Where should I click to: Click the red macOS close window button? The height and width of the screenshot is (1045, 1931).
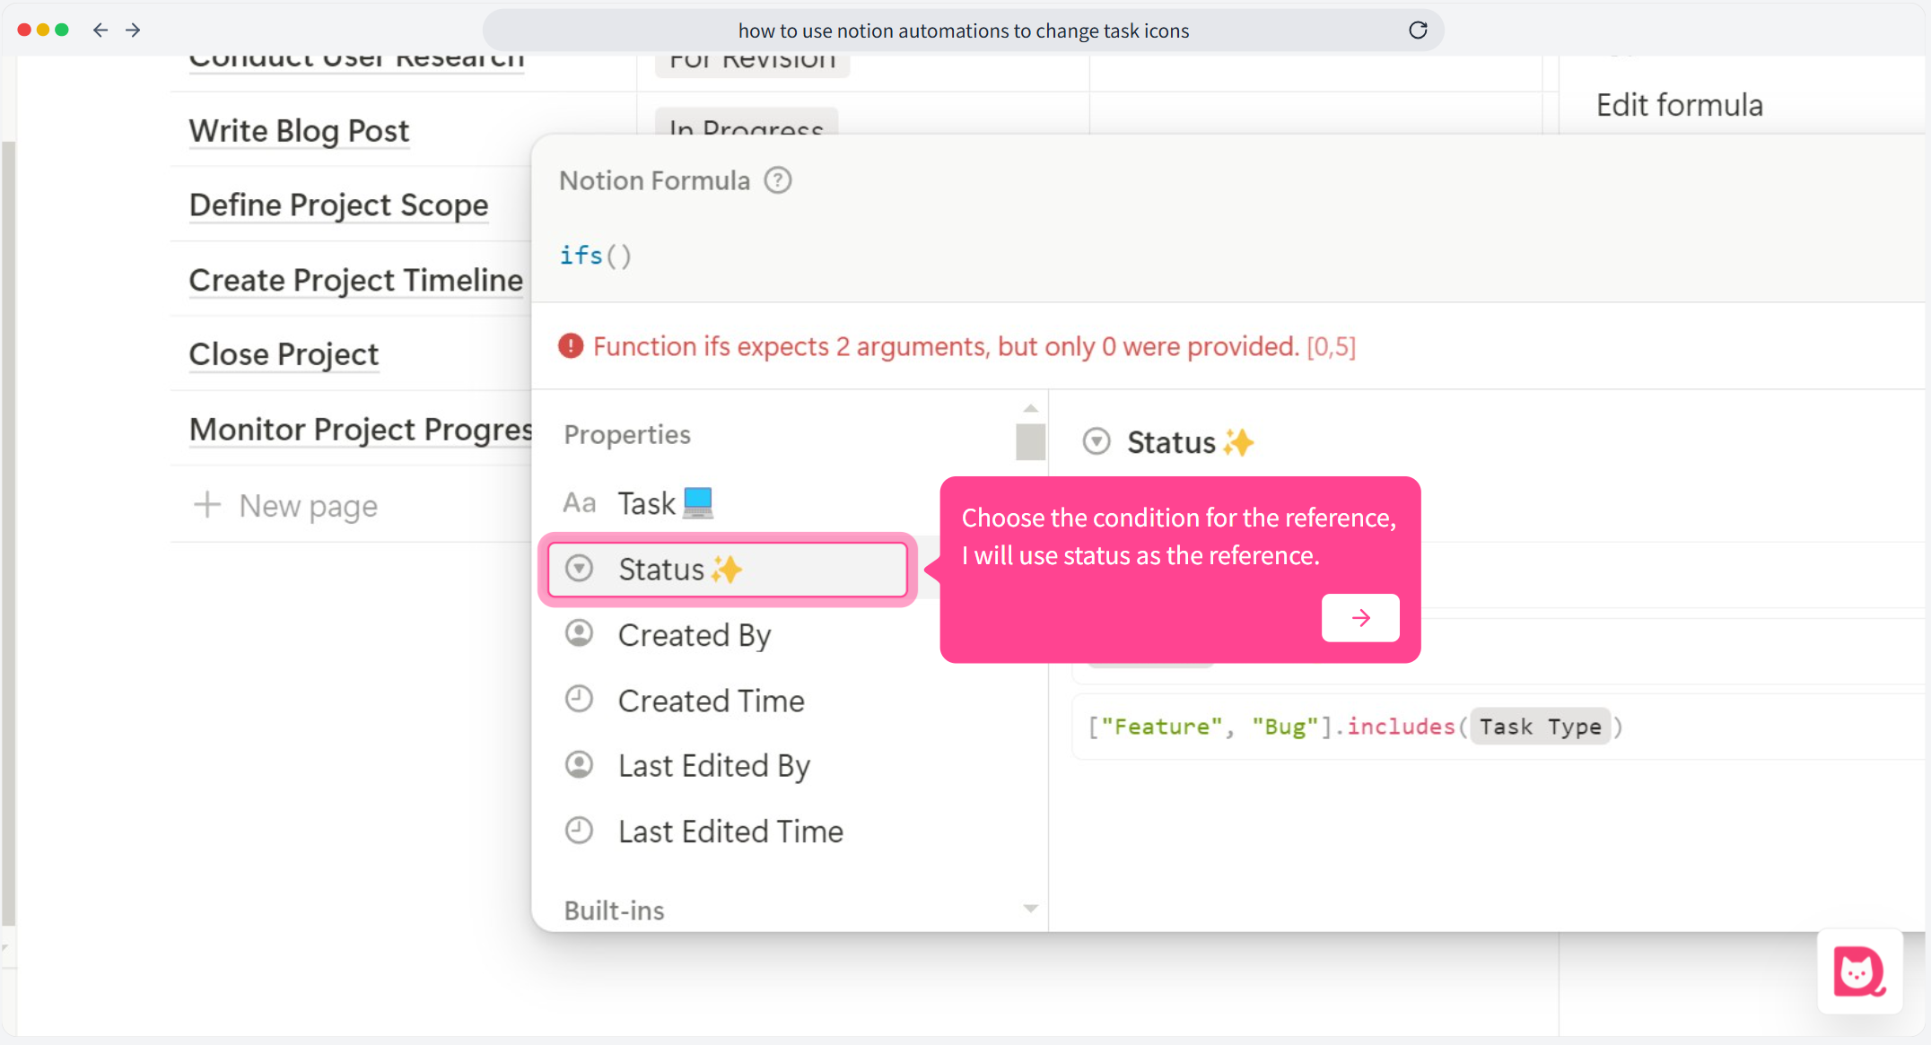(24, 30)
